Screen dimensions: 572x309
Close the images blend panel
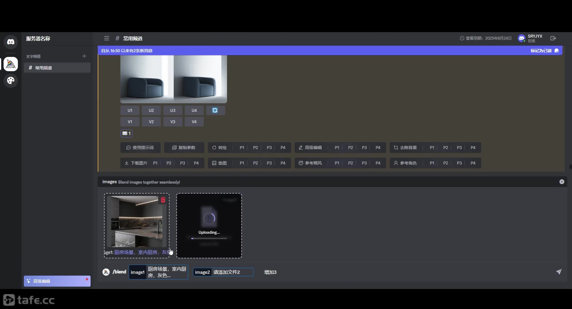click(x=562, y=182)
